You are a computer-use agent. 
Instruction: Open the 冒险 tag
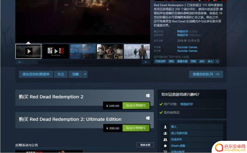pos(171,61)
